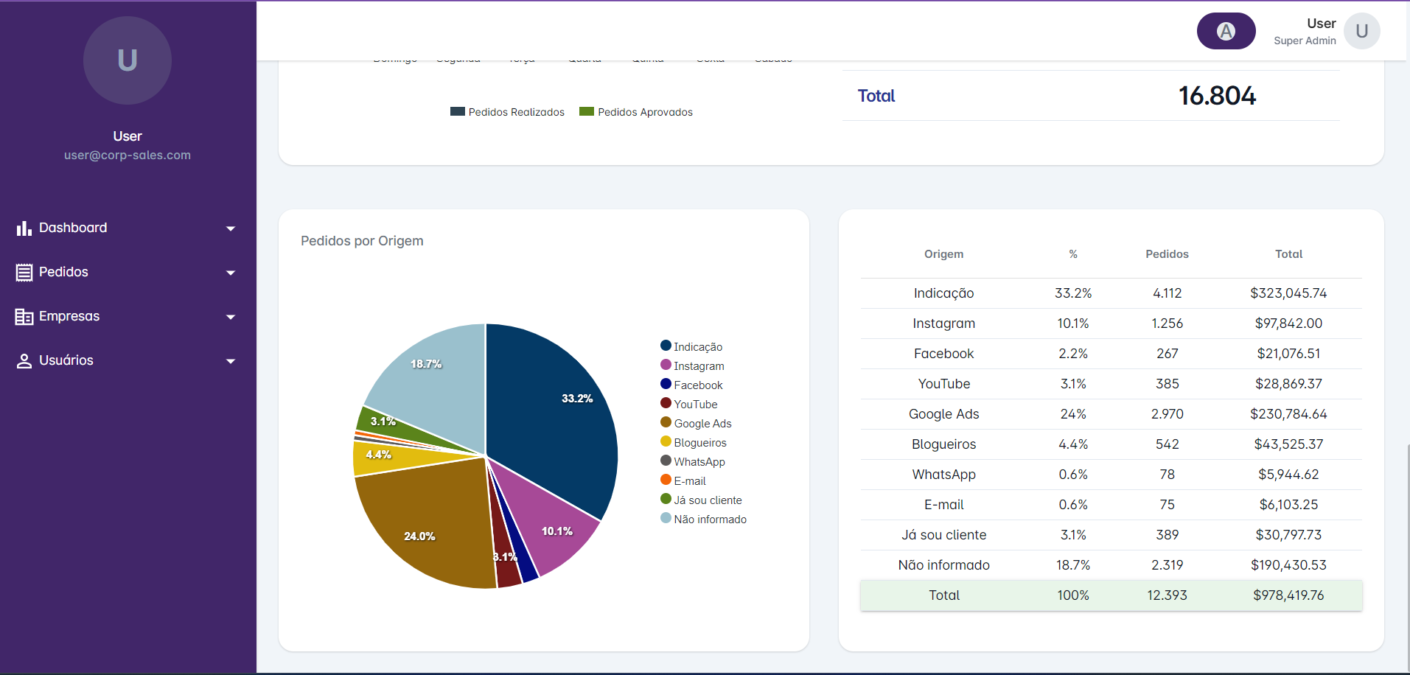Open the Dashboard sidebar menu item

128,228
